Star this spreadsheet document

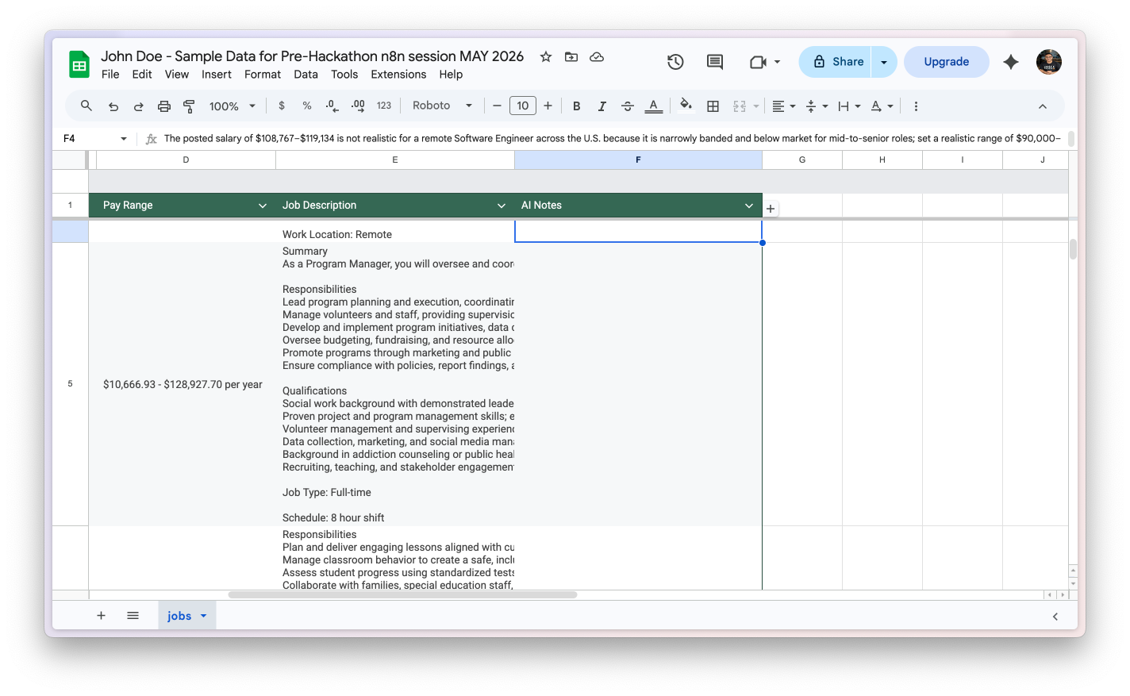pos(546,57)
